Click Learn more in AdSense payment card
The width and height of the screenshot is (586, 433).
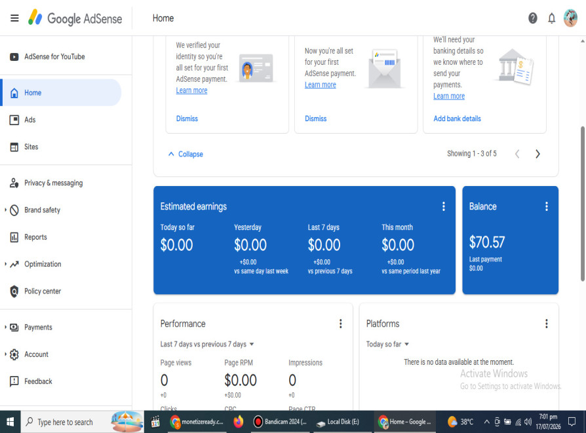pyautogui.click(x=321, y=85)
